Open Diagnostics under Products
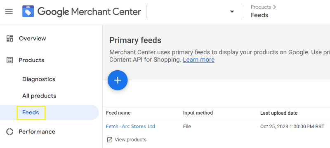Image resolution: width=330 pixels, height=148 pixels. tap(39, 79)
